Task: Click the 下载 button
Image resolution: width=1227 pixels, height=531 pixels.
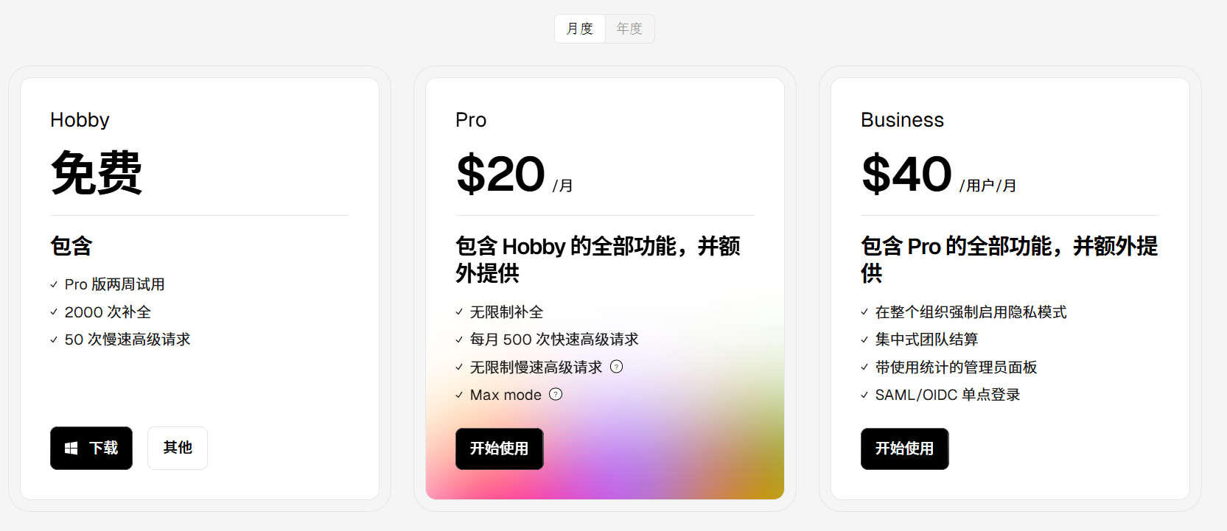Action: click(91, 448)
